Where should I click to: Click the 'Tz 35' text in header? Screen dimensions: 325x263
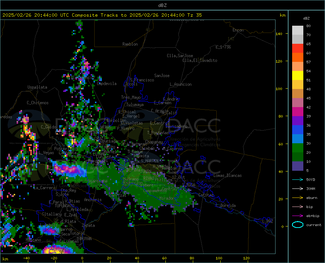click(194, 15)
